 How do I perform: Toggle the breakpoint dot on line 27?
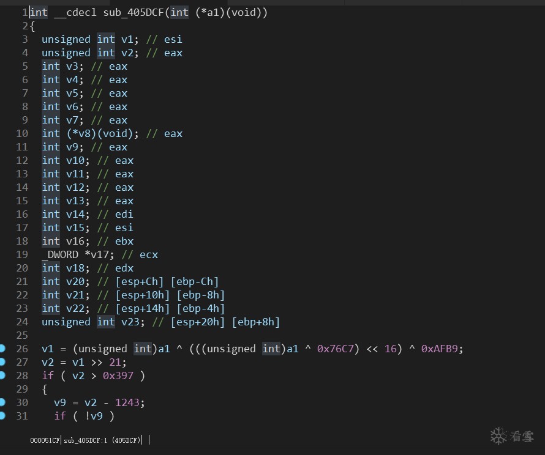point(2,362)
